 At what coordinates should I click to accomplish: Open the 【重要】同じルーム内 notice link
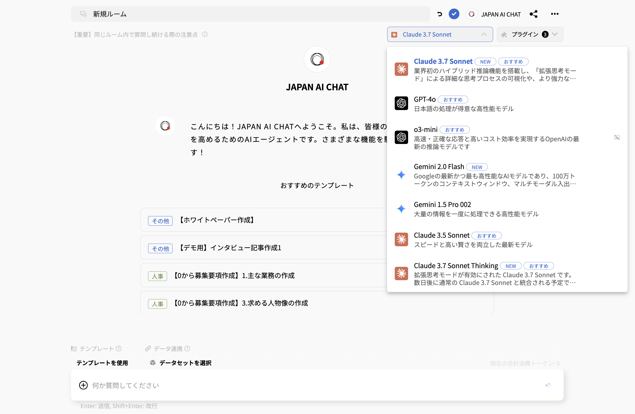point(135,34)
